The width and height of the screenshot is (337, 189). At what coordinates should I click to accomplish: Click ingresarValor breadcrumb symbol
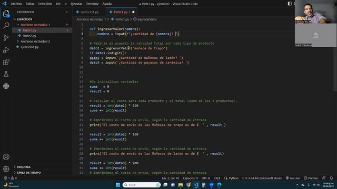click(x=147, y=19)
